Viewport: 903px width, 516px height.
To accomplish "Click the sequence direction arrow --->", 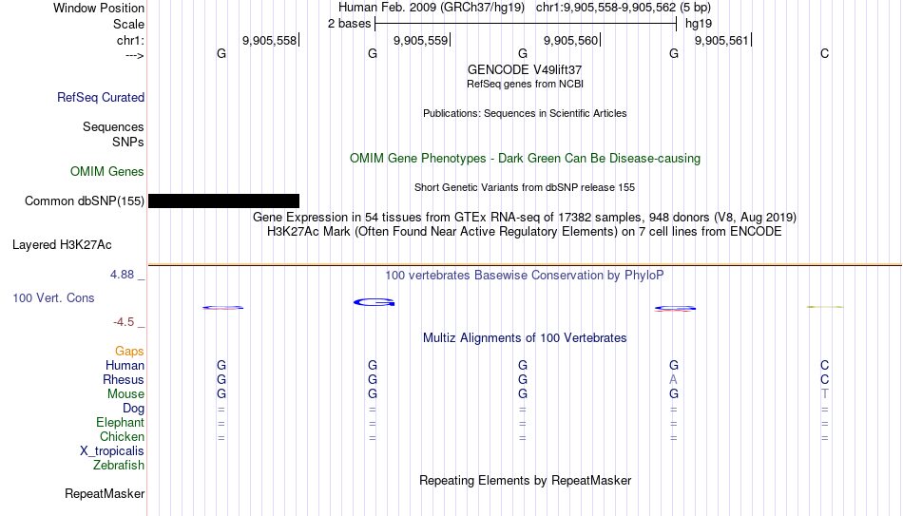I will (x=134, y=55).
